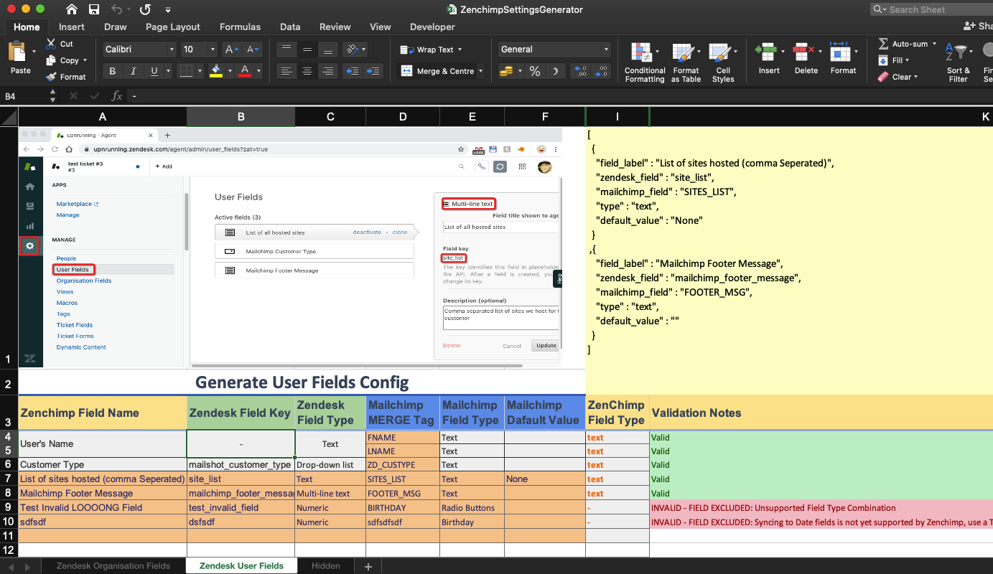The height and width of the screenshot is (574, 993).
Task: Save the workbook with the floppy disk icon
Action: click(94, 9)
